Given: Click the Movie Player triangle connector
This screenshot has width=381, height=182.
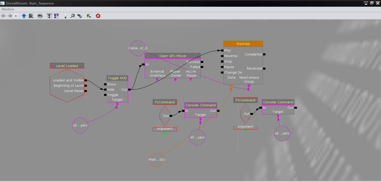Looking at the screenshot, I should 191,79.
